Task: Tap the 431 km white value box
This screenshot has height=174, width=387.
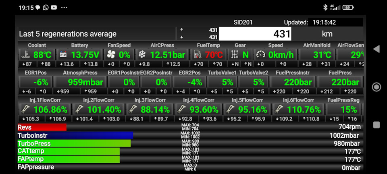Action: pos(255,34)
